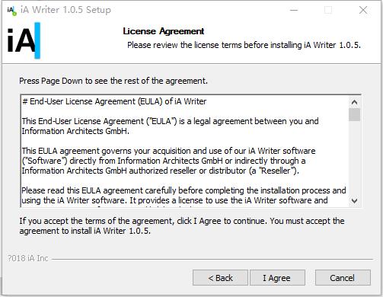Viewport: 383px width, 297px height.
Task: Click the 2018 iA Inc branding text
Action: point(28,258)
